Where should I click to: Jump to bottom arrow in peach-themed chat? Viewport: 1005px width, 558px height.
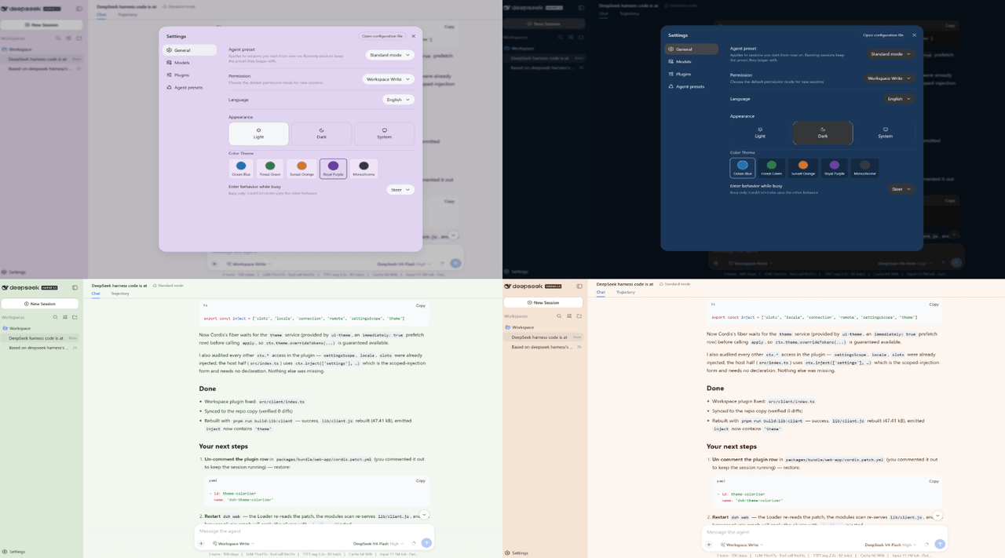coord(937,516)
